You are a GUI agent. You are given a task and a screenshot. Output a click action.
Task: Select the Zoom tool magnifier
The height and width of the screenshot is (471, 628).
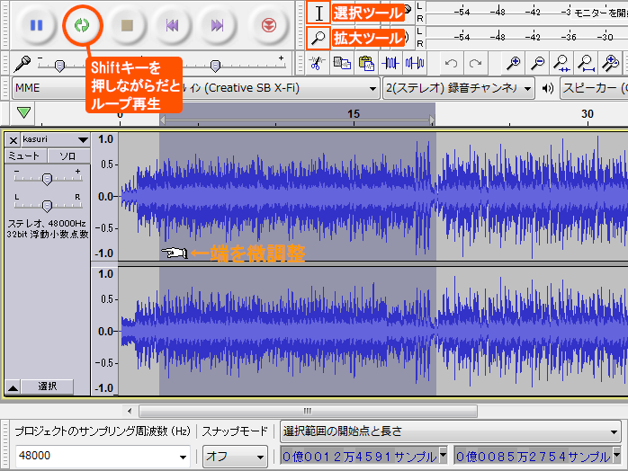(318, 38)
